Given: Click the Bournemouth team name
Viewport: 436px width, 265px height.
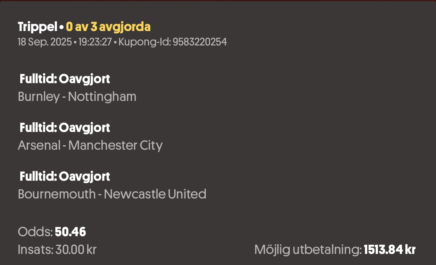Looking at the screenshot, I should coord(57,194).
